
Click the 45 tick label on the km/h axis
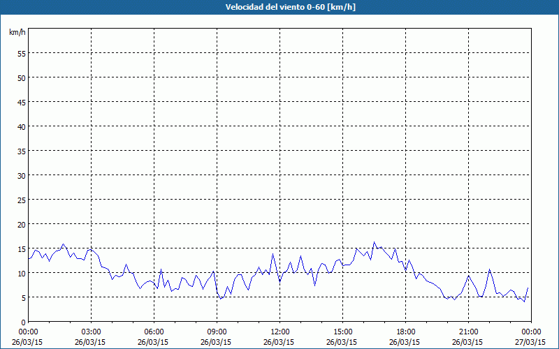point(22,102)
